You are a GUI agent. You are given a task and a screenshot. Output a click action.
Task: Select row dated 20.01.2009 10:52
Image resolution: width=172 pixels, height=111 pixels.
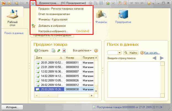click(x=64, y=63)
